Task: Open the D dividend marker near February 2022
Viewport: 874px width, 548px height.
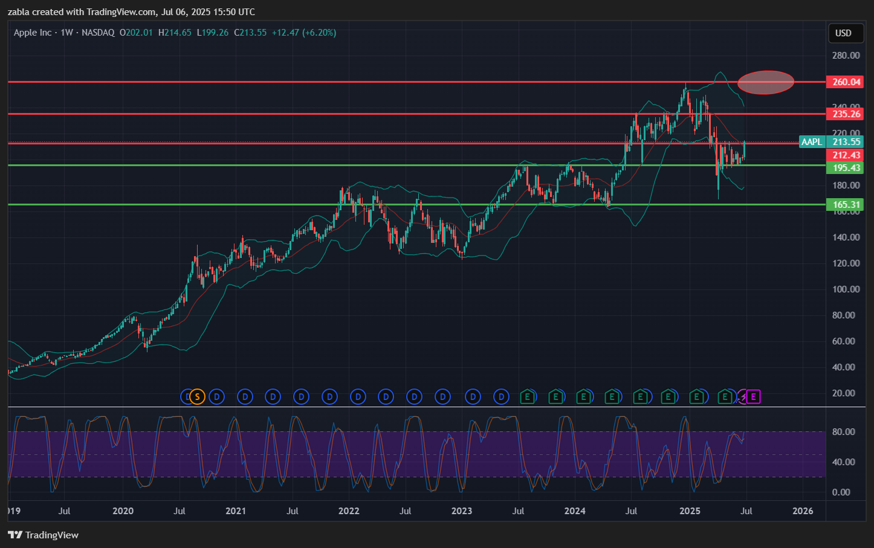Action: [358, 397]
